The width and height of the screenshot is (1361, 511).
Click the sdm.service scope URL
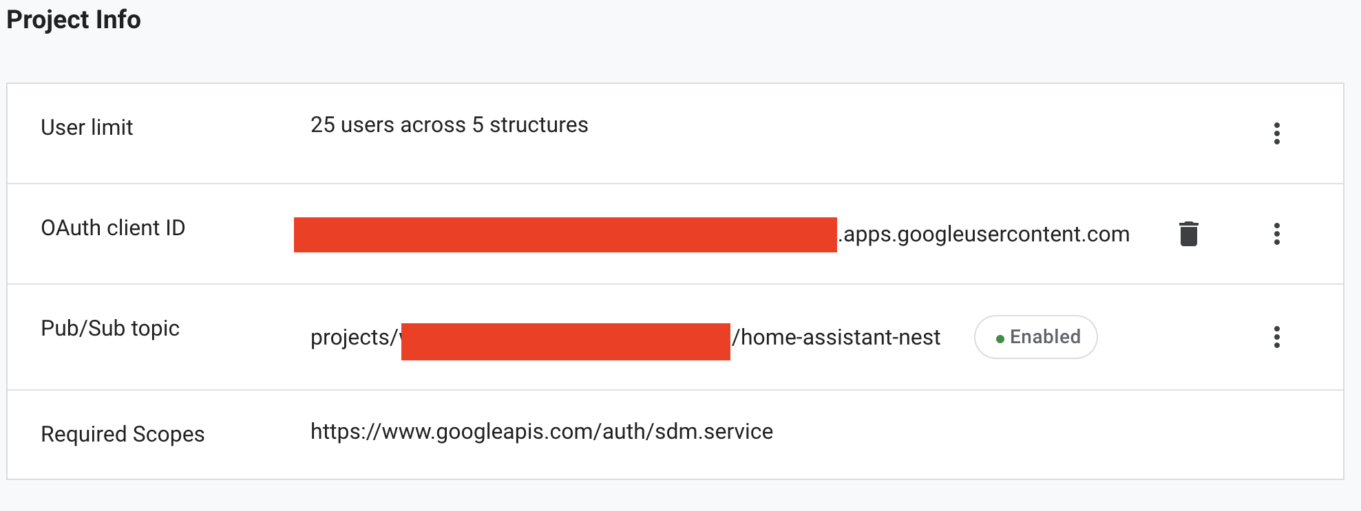(541, 431)
